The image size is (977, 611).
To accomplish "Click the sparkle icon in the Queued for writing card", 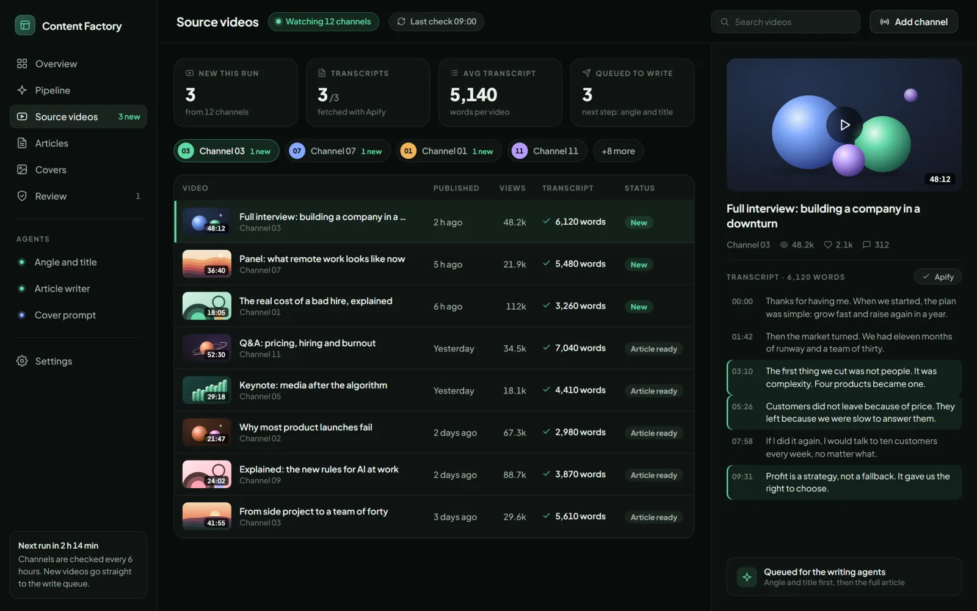I will tap(747, 577).
